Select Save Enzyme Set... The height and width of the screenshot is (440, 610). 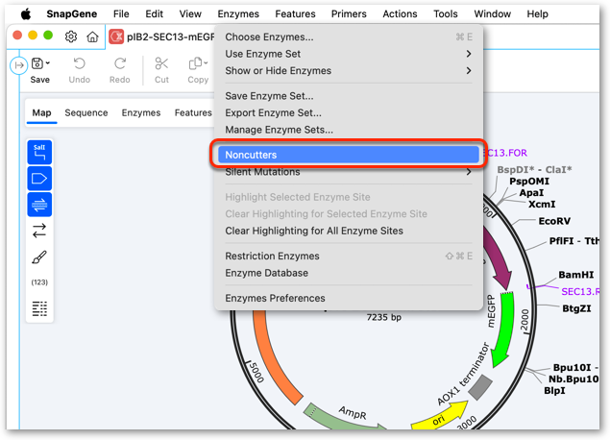pyautogui.click(x=349, y=96)
